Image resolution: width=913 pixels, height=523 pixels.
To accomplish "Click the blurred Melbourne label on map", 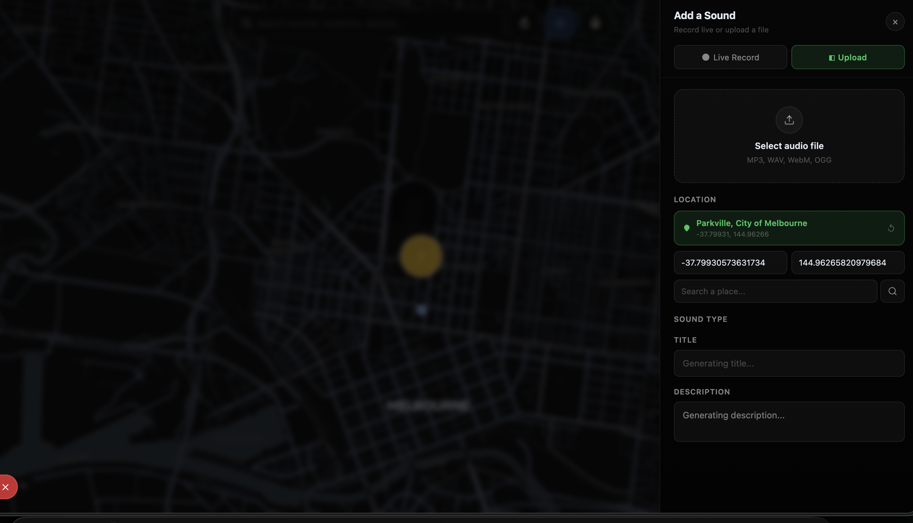I will (x=429, y=405).
